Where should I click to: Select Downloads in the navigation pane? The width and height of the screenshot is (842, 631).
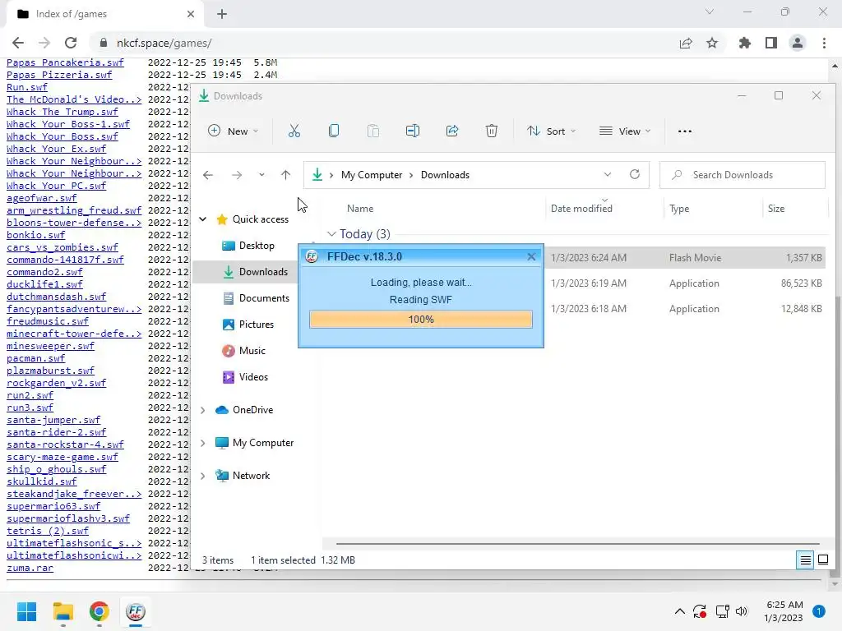tap(243, 272)
